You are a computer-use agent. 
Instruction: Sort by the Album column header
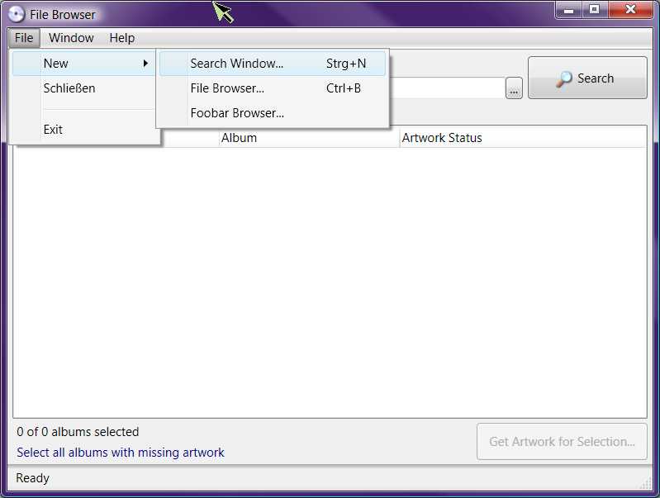[309, 138]
